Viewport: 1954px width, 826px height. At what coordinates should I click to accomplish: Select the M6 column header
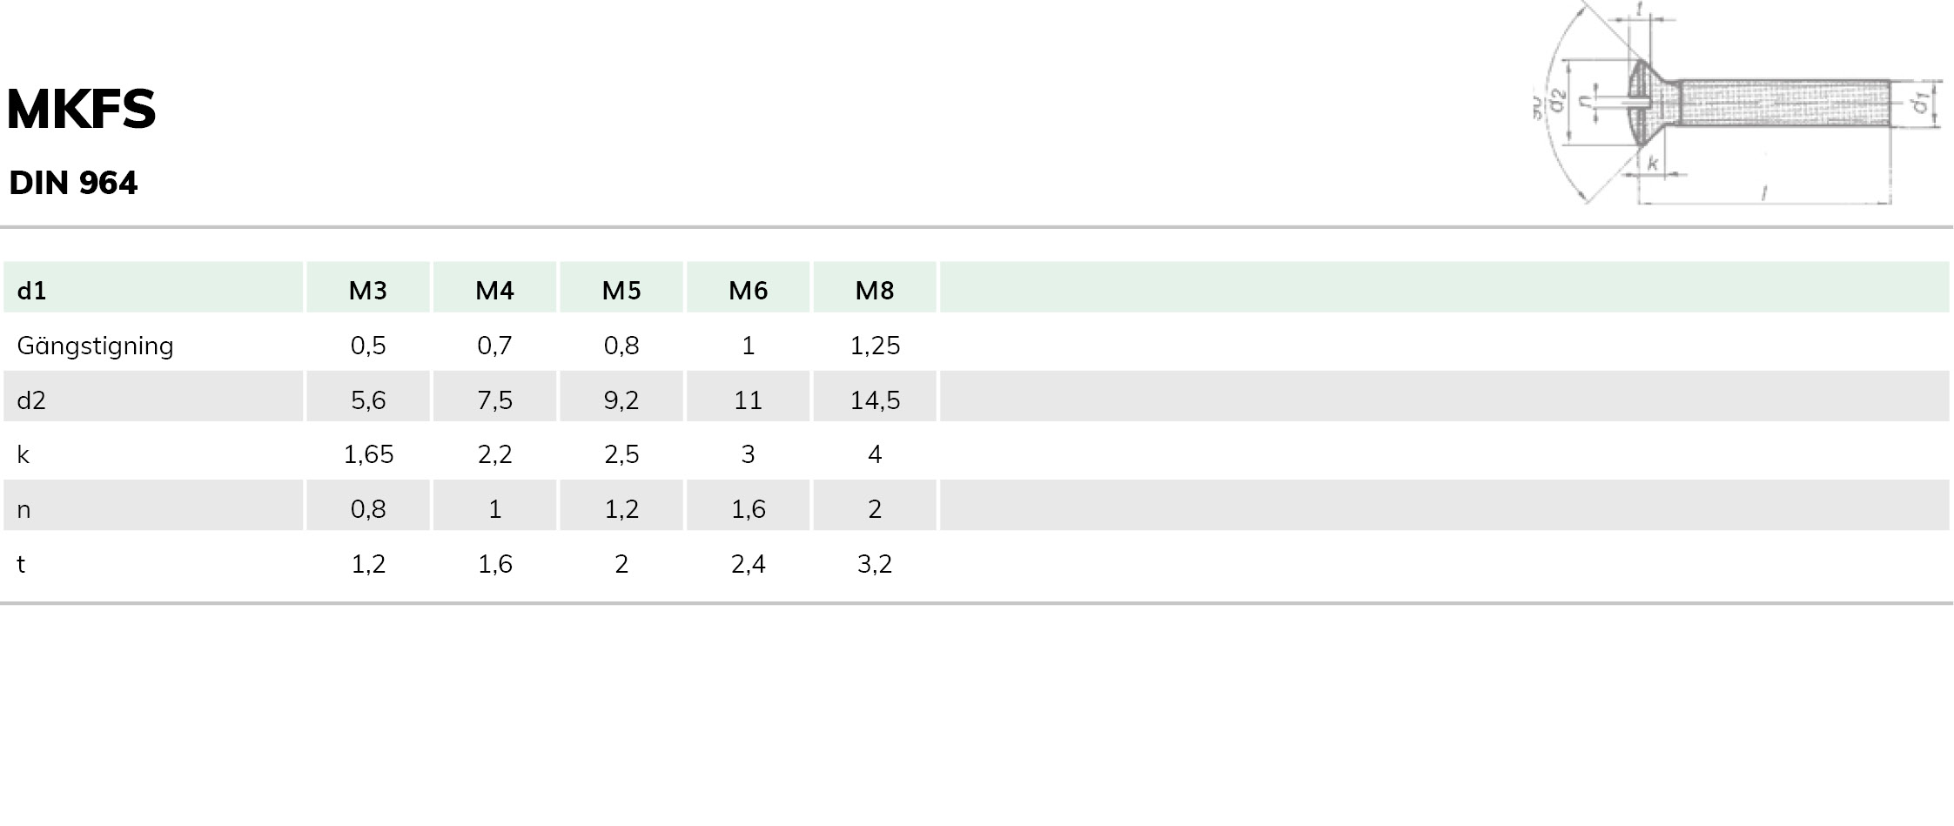pyautogui.click(x=748, y=290)
